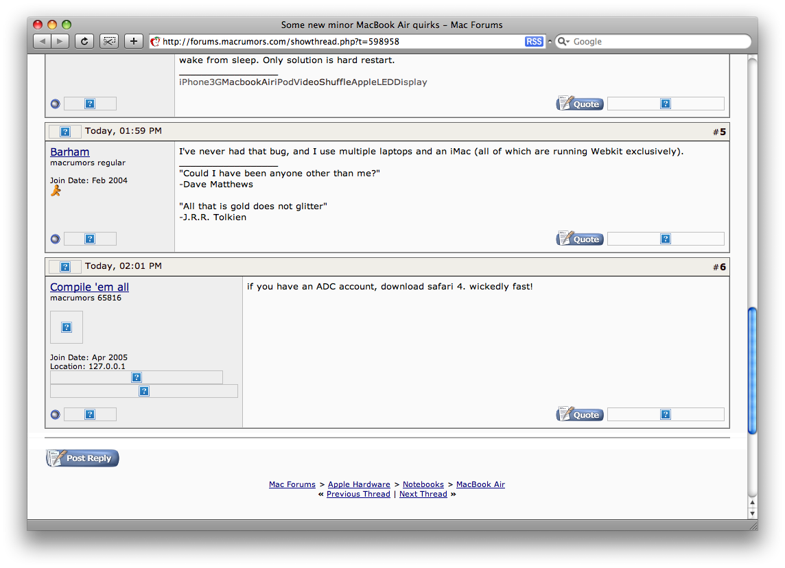The height and width of the screenshot is (568, 785).
Task: Click the Join Date: Feb 2004 text
Action: 89,180
